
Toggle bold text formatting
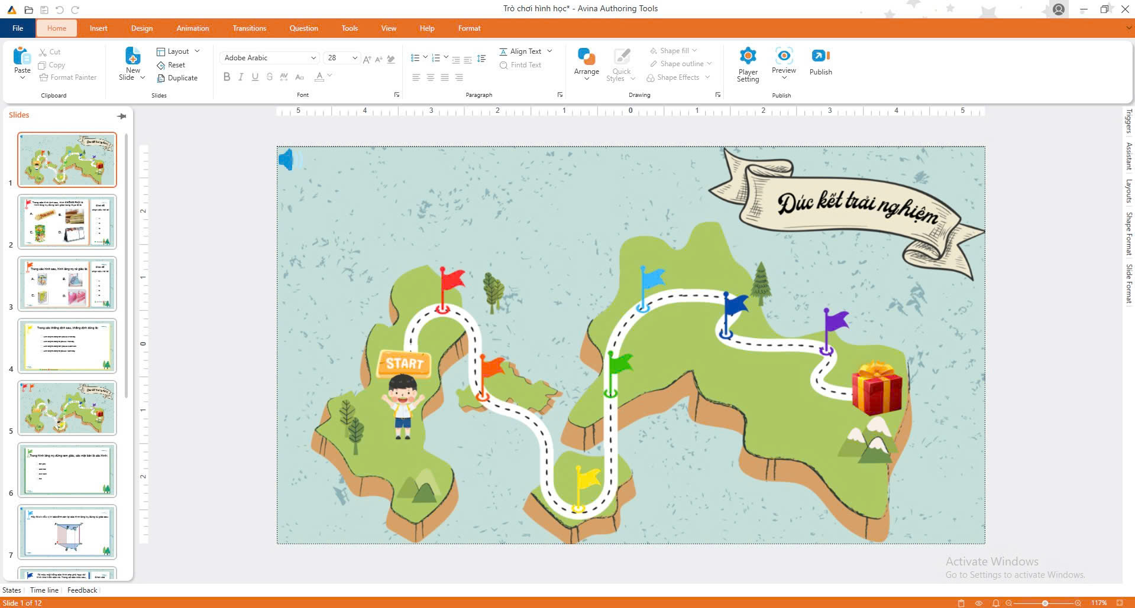[x=227, y=77]
